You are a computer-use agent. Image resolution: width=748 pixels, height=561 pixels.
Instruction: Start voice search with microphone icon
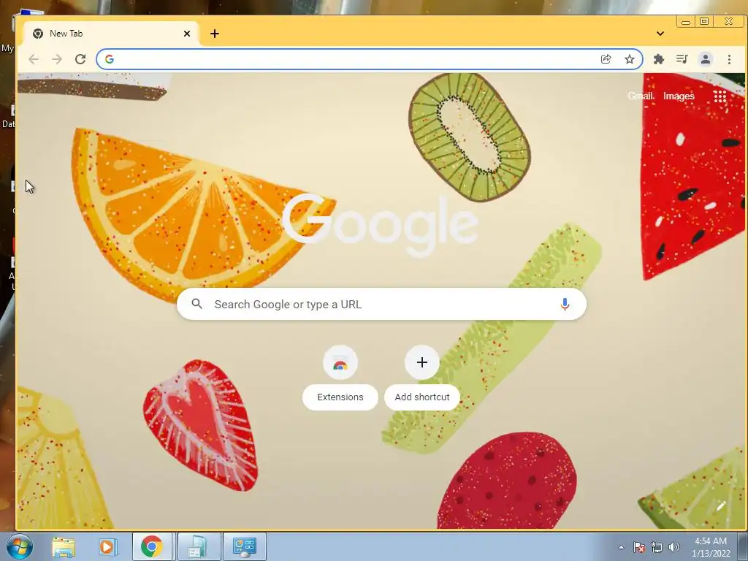(x=565, y=304)
